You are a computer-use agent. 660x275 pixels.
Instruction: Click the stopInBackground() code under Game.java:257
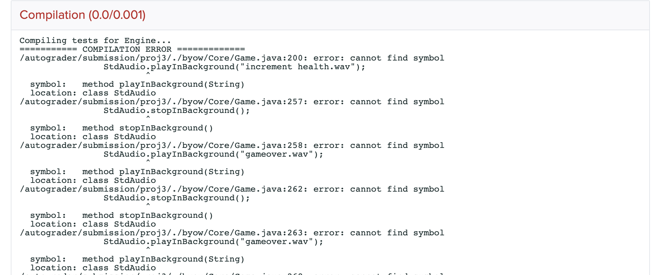(177, 111)
